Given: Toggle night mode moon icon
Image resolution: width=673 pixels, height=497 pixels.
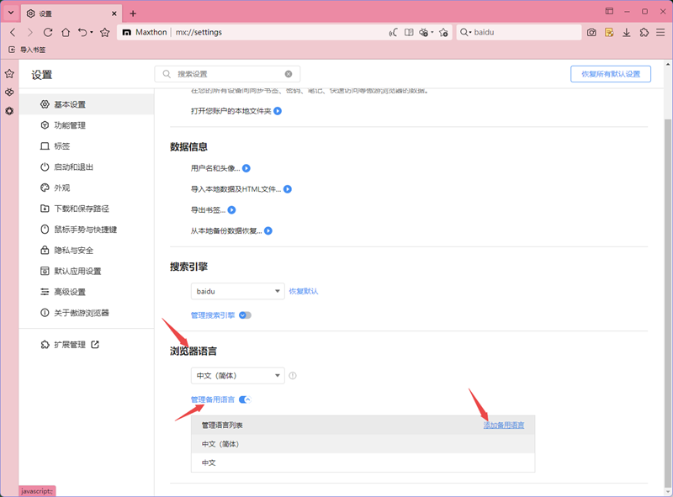Looking at the screenshot, I should click(393, 32).
